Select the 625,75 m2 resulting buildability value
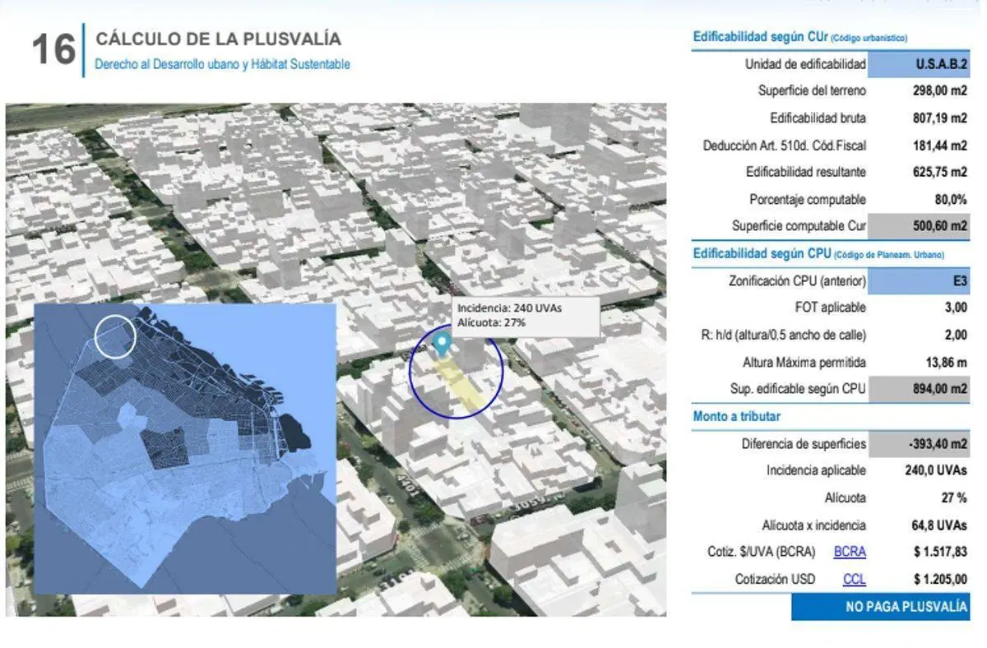987x648 pixels. point(940,172)
